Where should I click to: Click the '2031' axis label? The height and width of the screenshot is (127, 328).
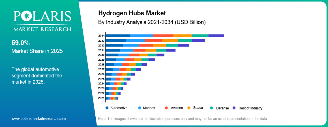pyautogui.click(x=101, y=50)
